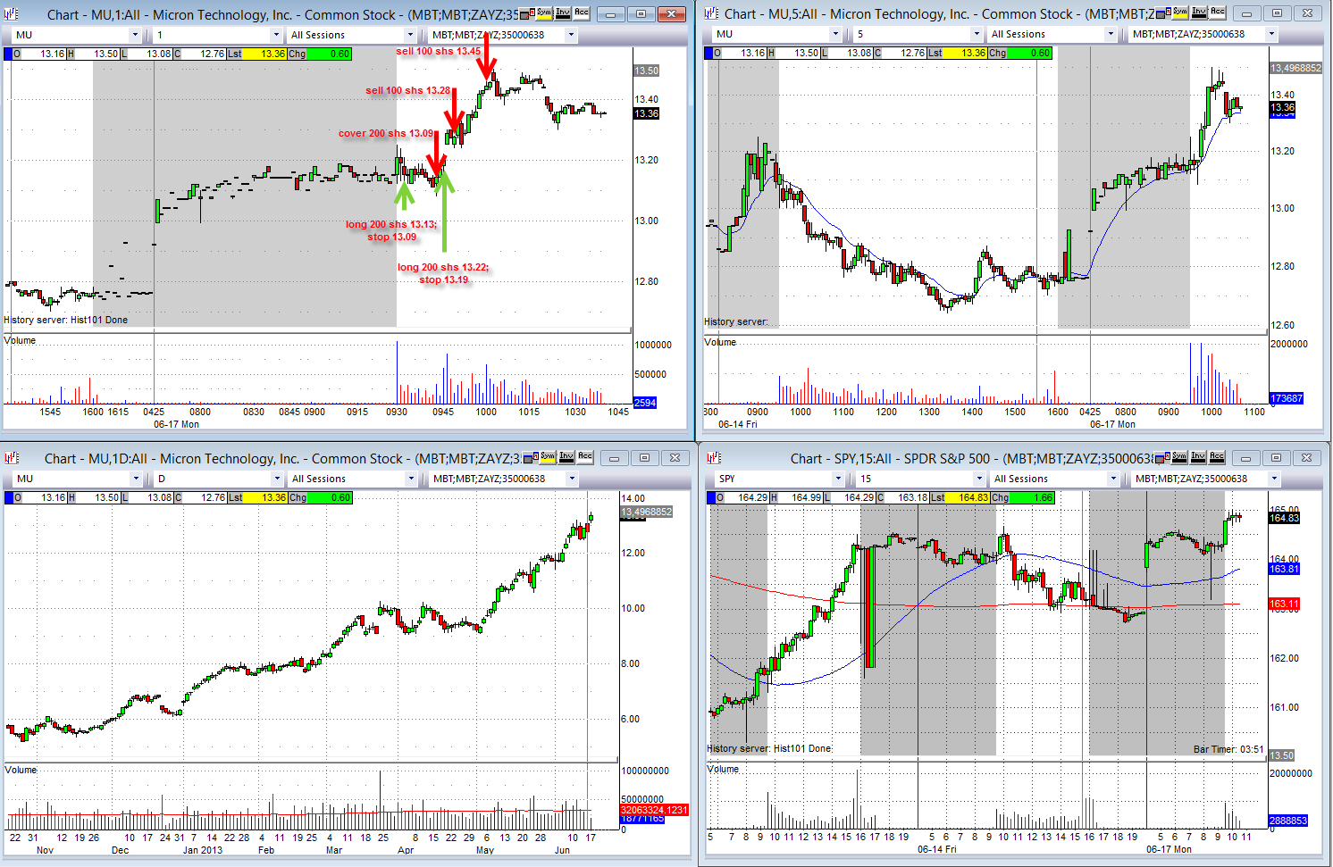Click the 'long 200 shs 13.22; stop 13.19' annotation
Image resolution: width=1333 pixels, height=867 pixels.
tap(443, 273)
